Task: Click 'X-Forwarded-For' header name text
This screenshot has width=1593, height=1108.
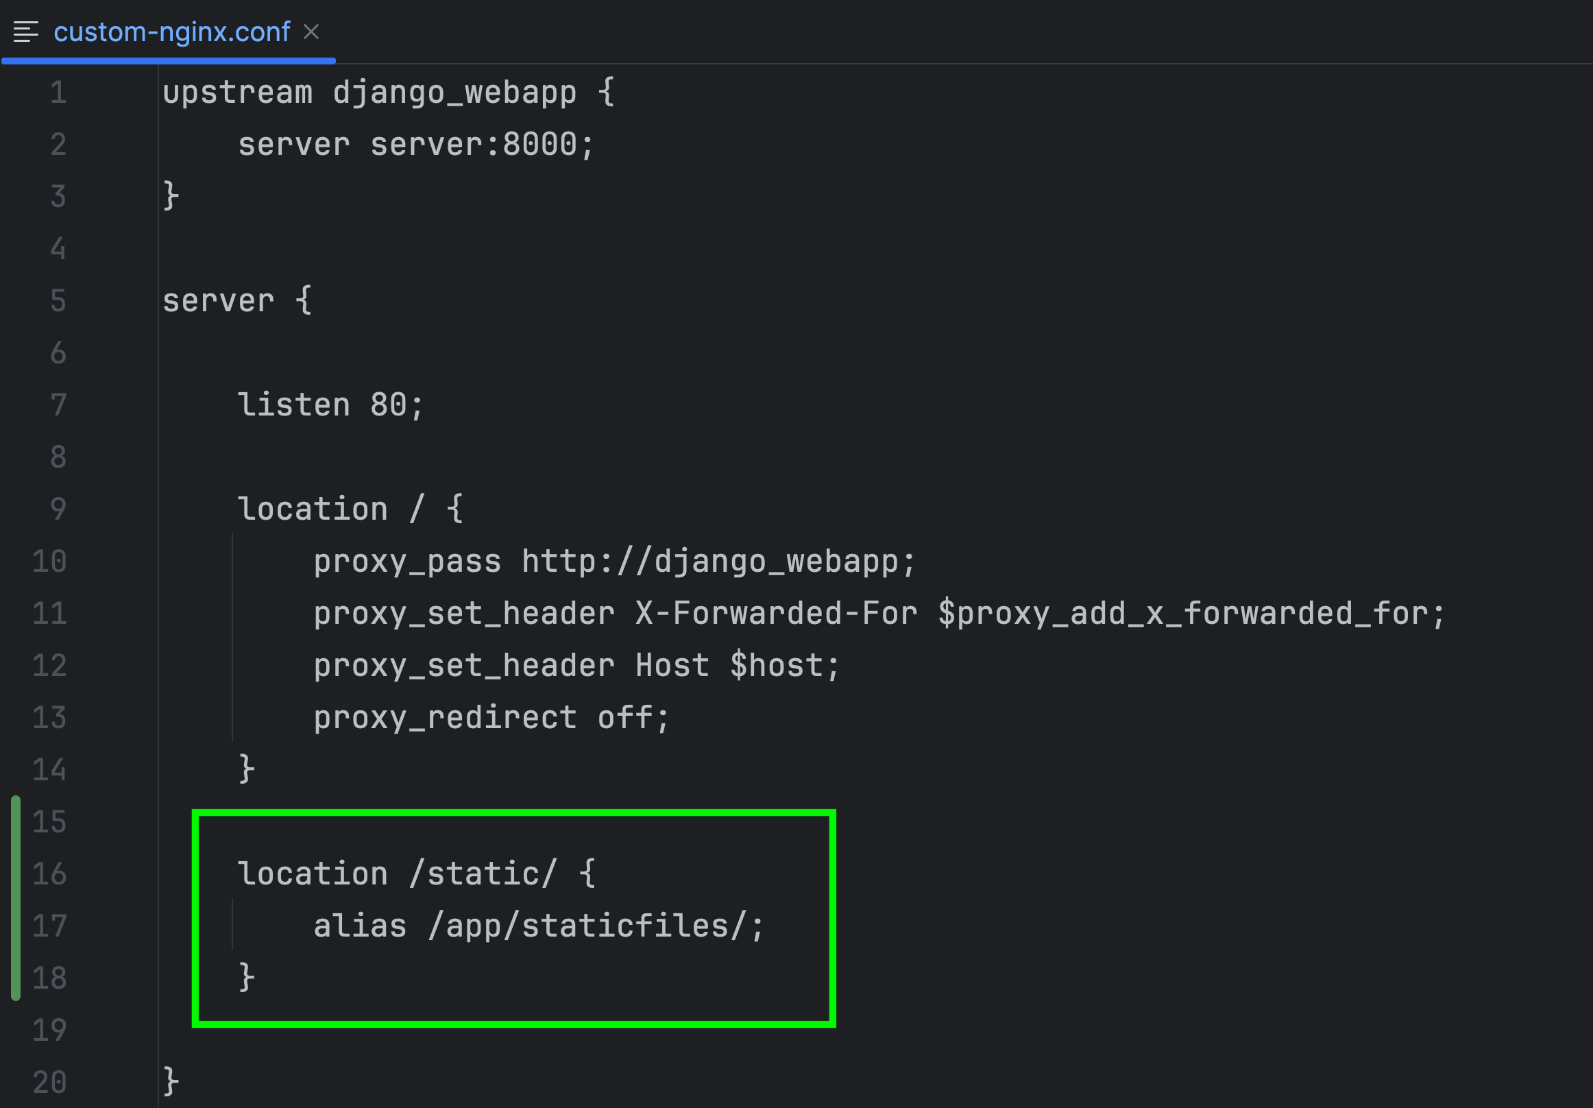Action: [776, 614]
